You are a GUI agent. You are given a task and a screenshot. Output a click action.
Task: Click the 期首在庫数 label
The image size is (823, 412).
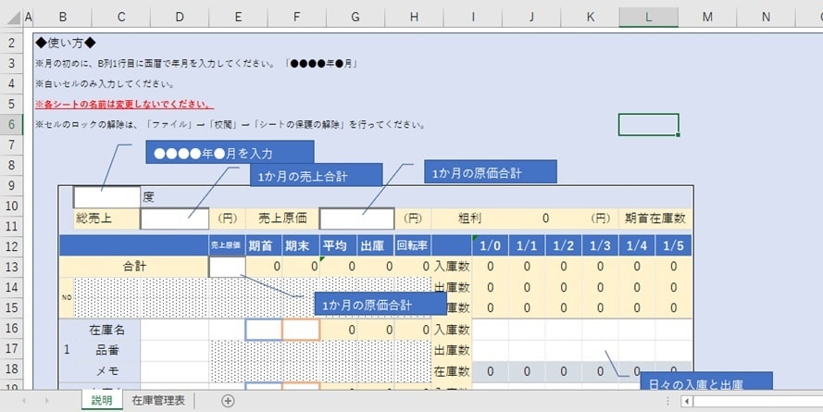point(655,218)
